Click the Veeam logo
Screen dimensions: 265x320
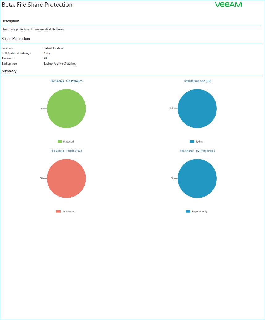coord(228,5)
